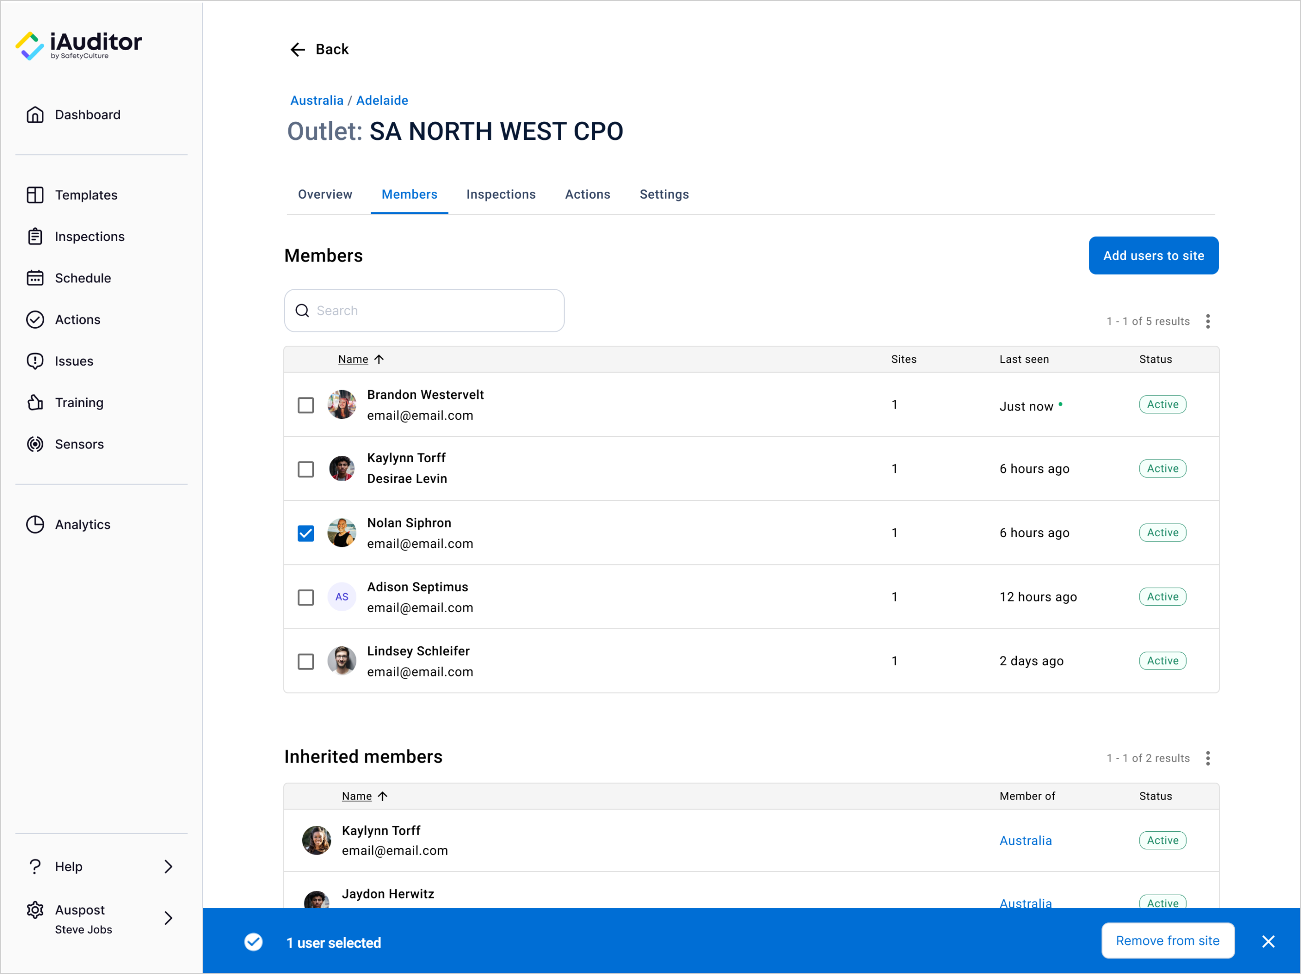The height and width of the screenshot is (974, 1301).
Task: Dismiss the selection bar with X
Action: (1268, 942)
